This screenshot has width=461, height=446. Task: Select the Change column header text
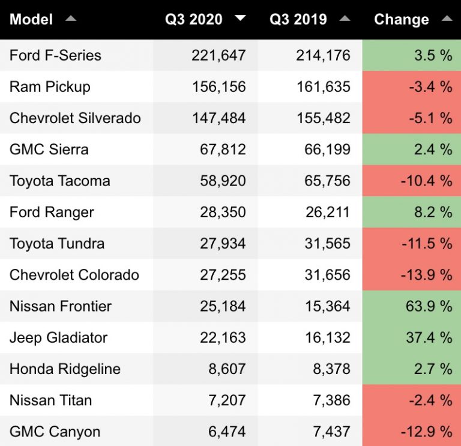coord(402,19)
